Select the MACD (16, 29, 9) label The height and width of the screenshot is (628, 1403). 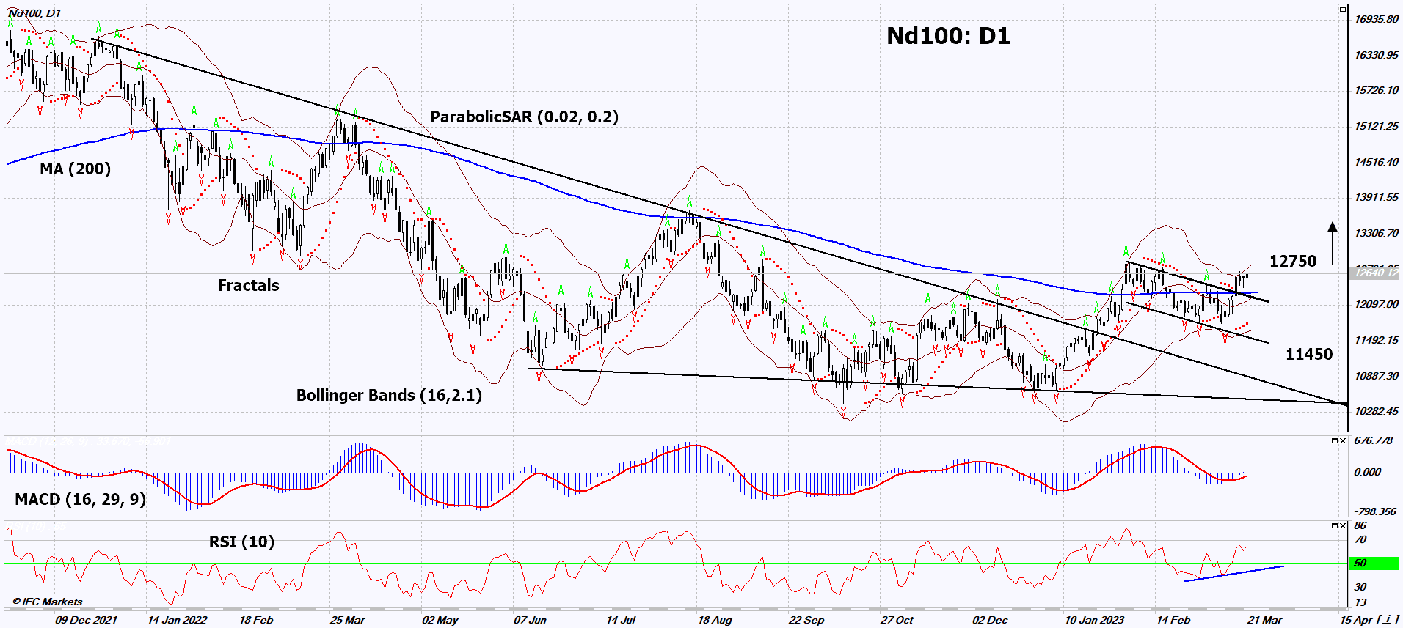point(80,500)
